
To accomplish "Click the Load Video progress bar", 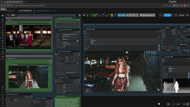I will point(28,48).
